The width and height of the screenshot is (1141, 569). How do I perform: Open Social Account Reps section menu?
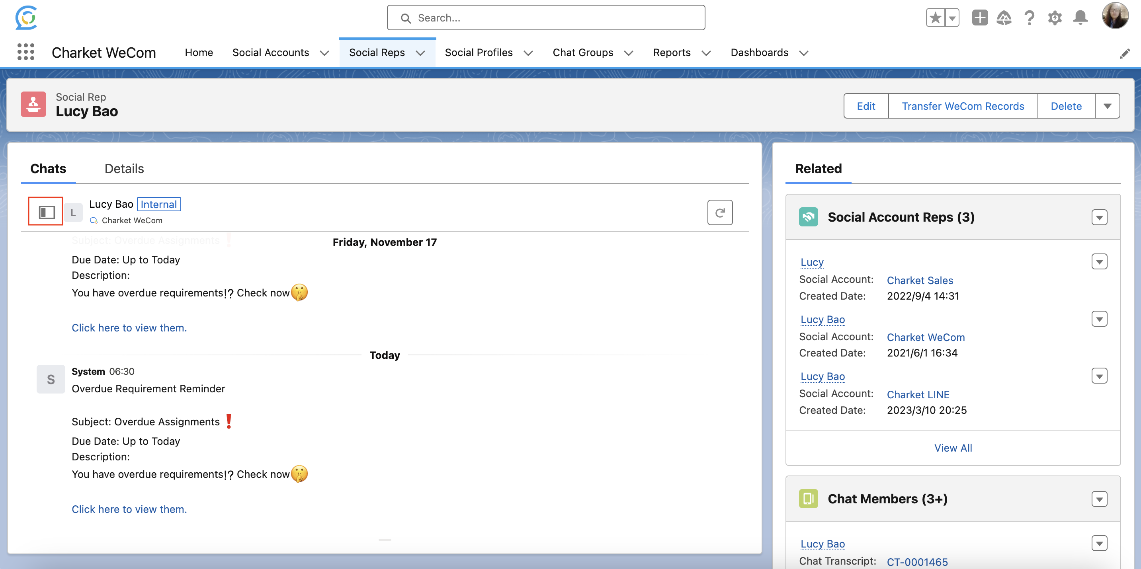pyautogui.click(x=1099, y=217)
